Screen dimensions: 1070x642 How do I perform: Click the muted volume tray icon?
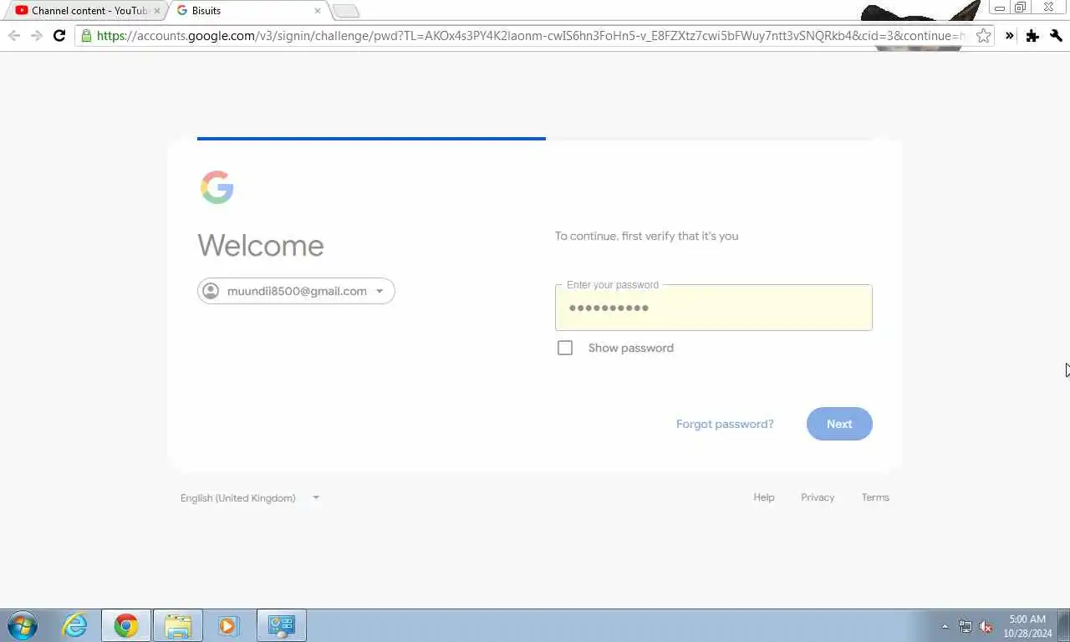coord(986,626)
